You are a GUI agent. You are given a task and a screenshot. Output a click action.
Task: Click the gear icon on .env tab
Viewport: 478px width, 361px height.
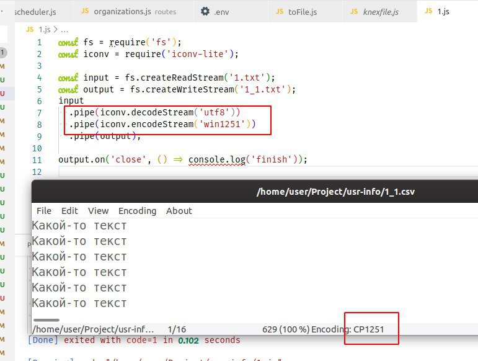[205, 12]
